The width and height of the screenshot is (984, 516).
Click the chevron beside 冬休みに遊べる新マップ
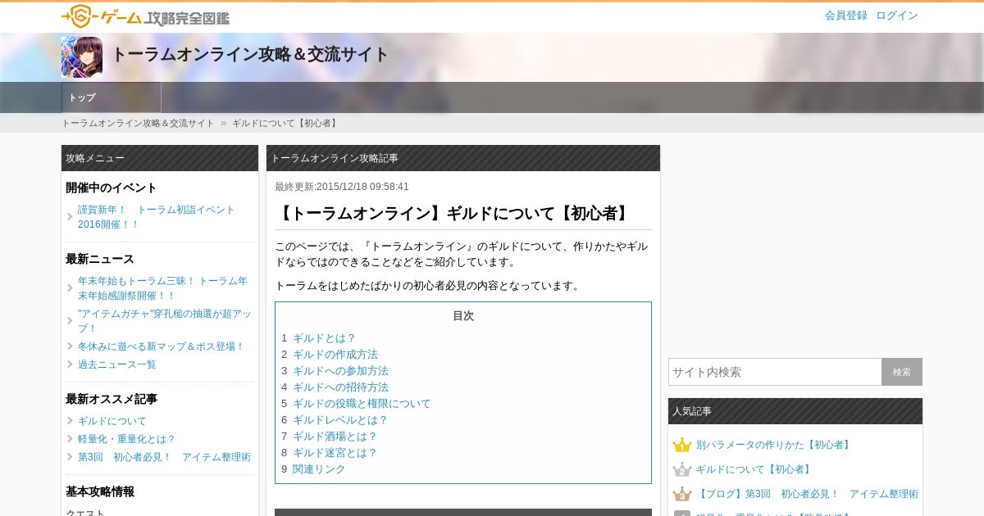70,346
